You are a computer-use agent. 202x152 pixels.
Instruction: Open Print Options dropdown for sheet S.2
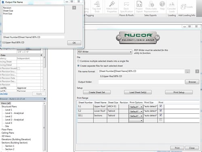[136, 111]
